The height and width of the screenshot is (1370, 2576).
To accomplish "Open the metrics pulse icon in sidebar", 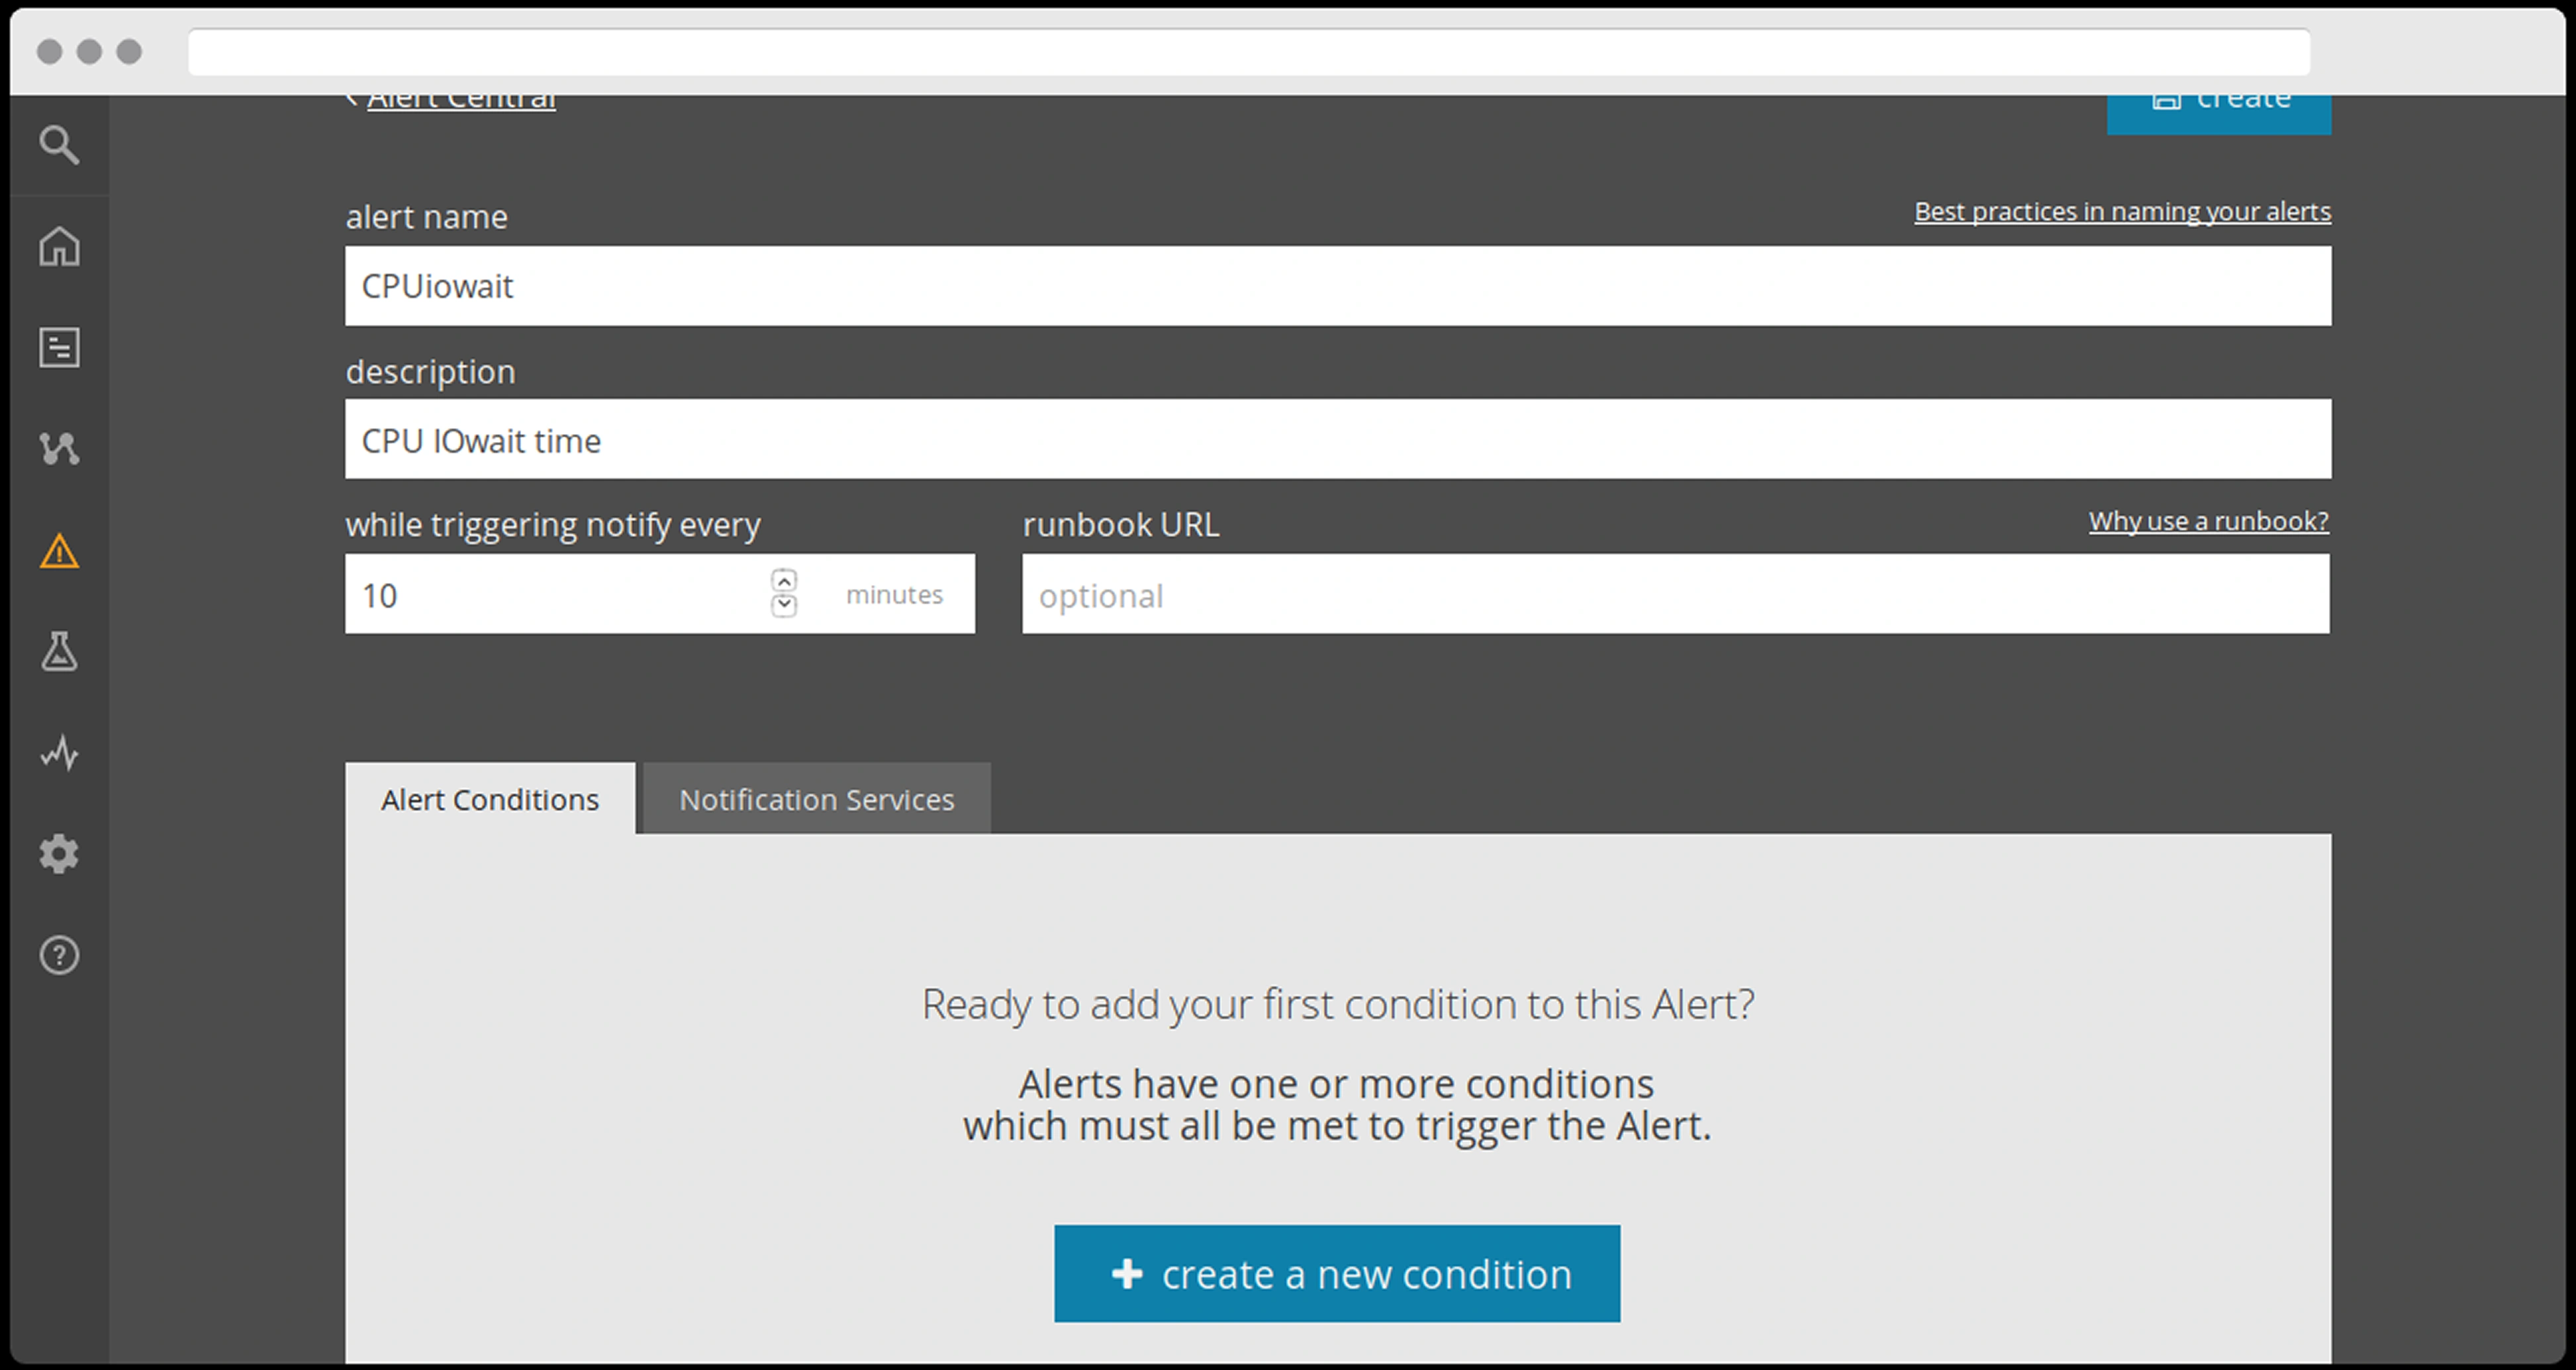I will [59, 753].
